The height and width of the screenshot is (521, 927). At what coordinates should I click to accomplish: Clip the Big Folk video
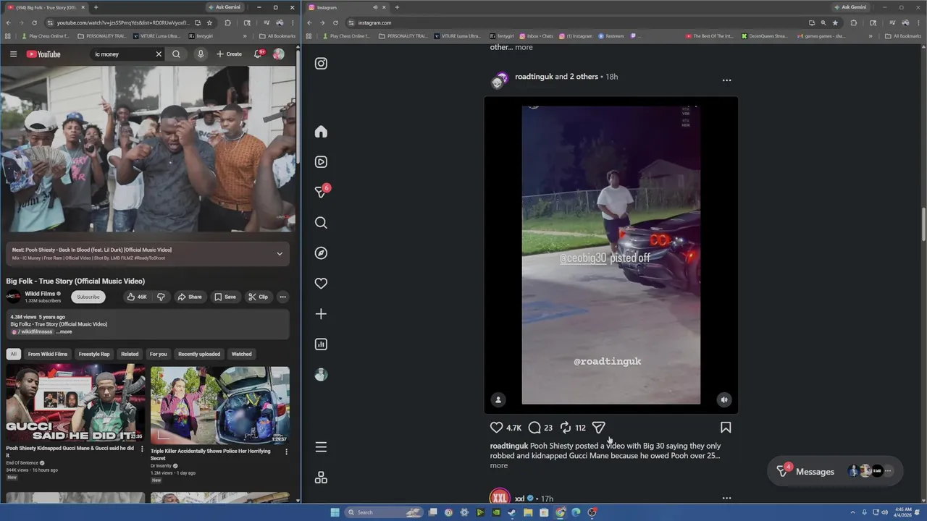pyautogui.click(x=258, y=297)
